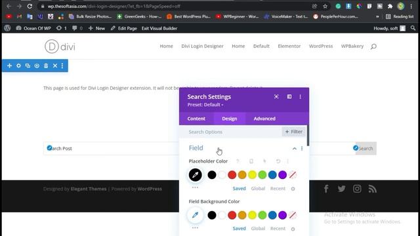Open WPBakery navigation menu link
This screenshot has height=236, width=420.
pos(352,46)
